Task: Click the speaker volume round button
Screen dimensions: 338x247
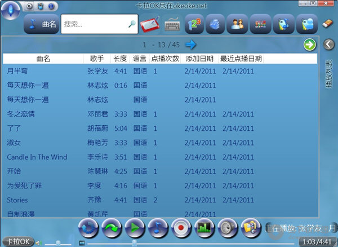Action: pyautogui.click(x=228, y=228)
